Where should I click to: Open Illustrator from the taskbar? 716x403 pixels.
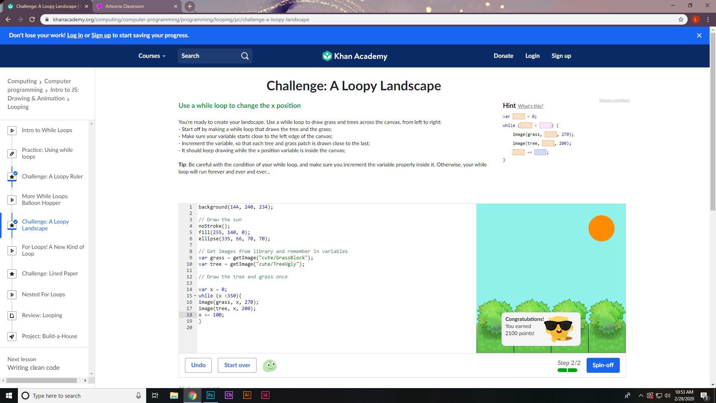pos(247,395)
